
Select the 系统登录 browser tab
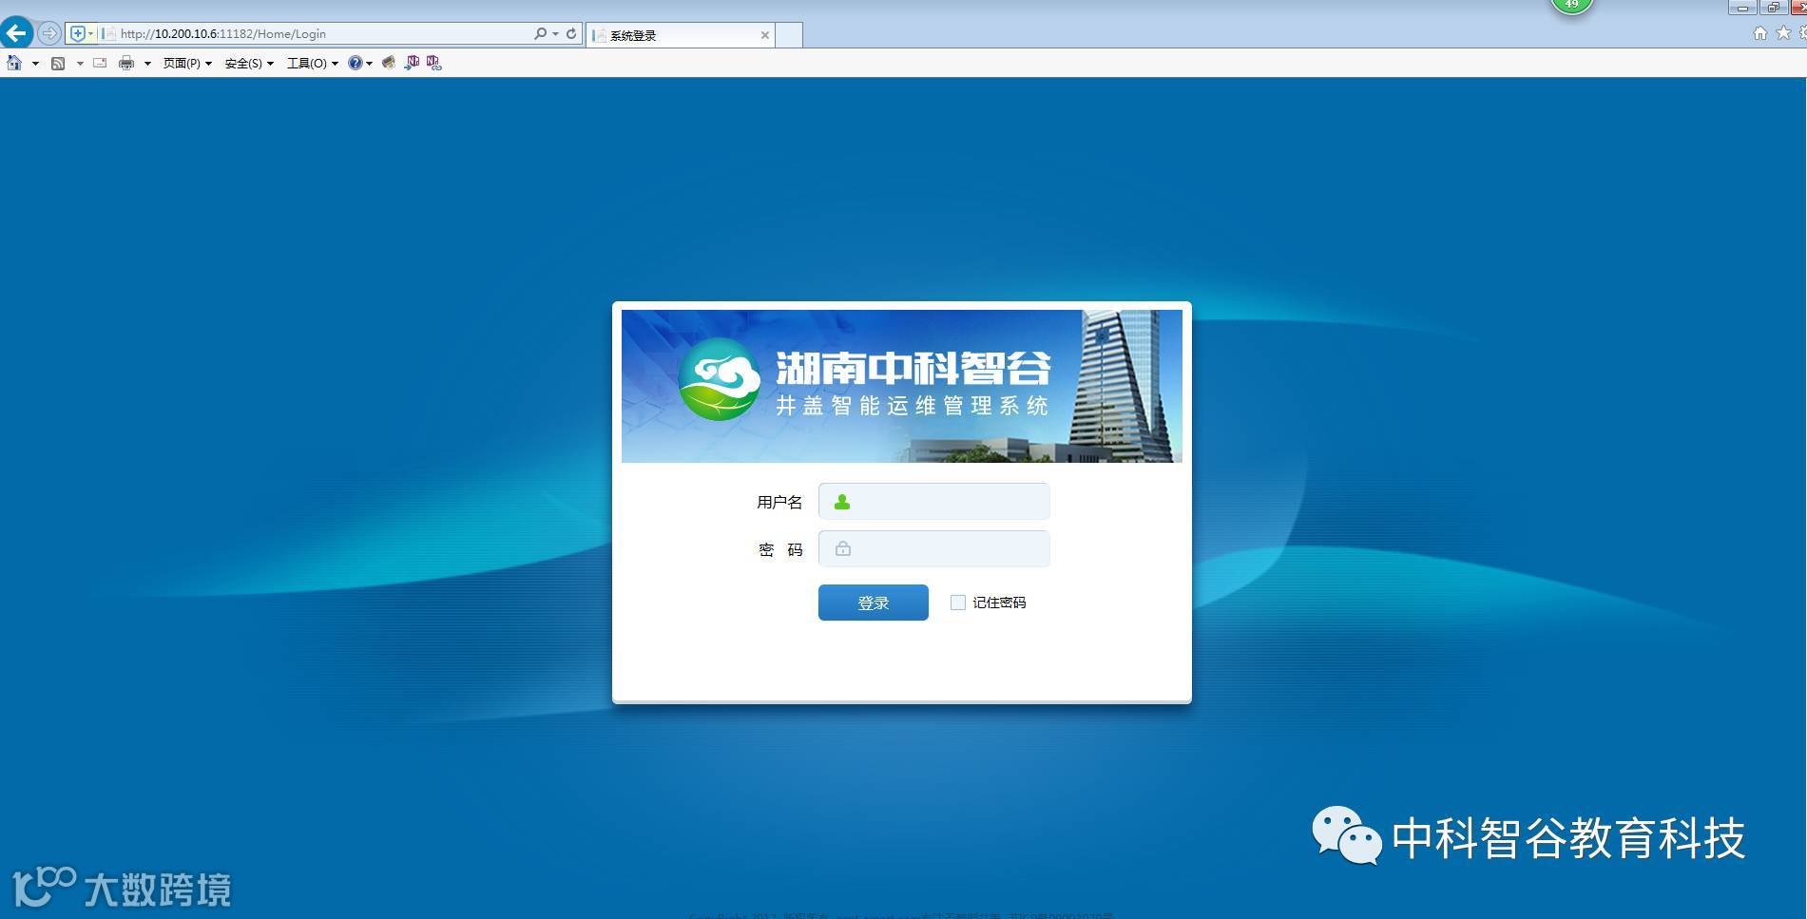(681, 35)
